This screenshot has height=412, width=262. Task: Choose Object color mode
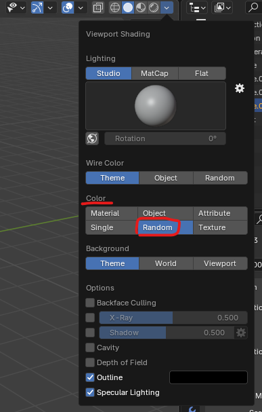tap(165, 213)
